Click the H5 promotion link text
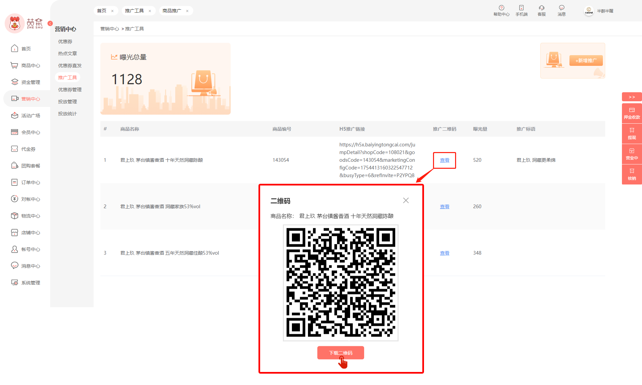Viewport: 642px width, 385px height. click(x=377, y=160)
